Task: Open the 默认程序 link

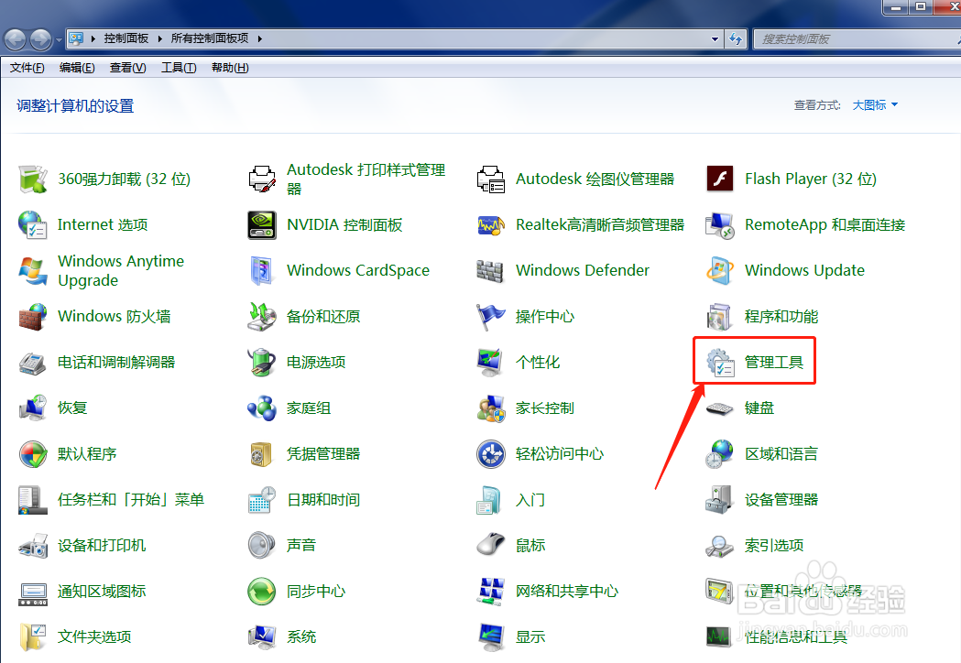Action: pyautogui.click(x=87, y=454)
